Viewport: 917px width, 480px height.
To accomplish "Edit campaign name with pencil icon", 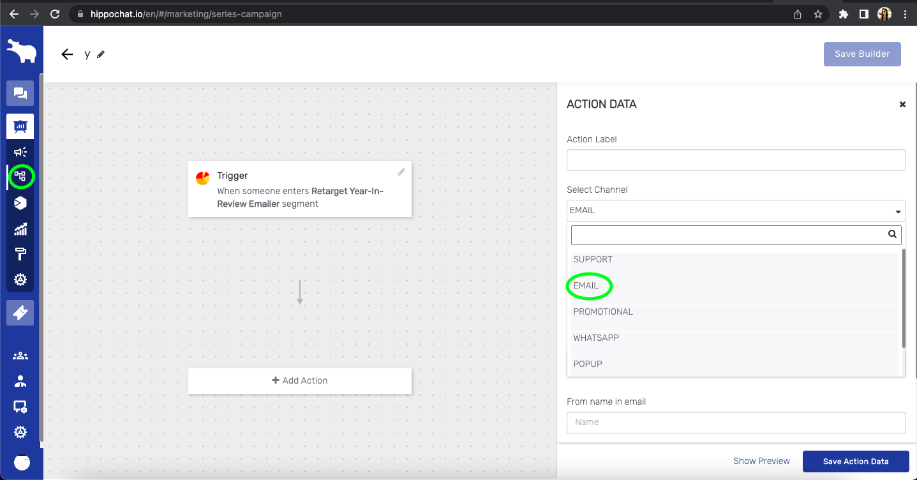I will pos(101,54).
